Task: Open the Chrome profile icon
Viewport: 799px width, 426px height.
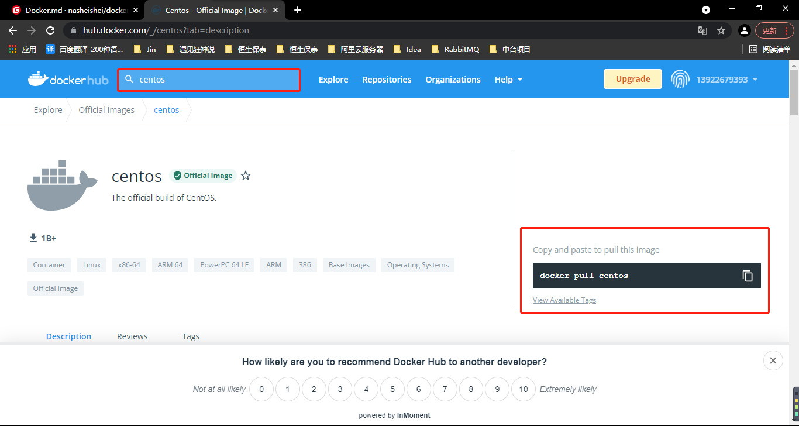Action: click(x=744, y=30)
